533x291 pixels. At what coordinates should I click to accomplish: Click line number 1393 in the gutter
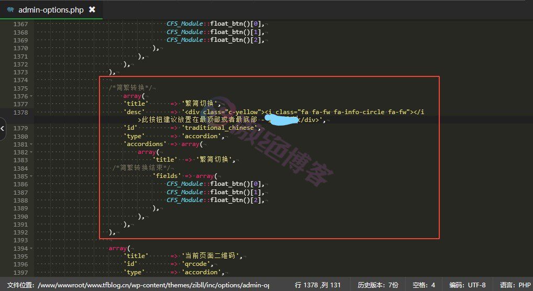click(x=21, y=240)
